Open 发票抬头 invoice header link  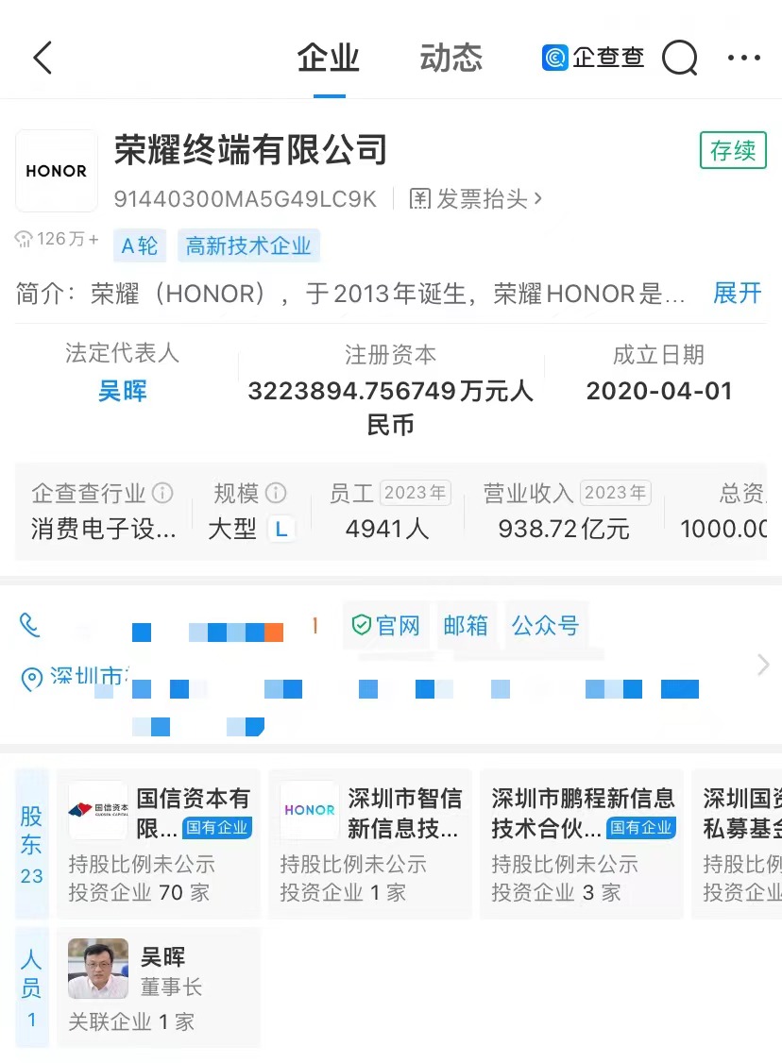pyautogui.click(x=475, y=198)
